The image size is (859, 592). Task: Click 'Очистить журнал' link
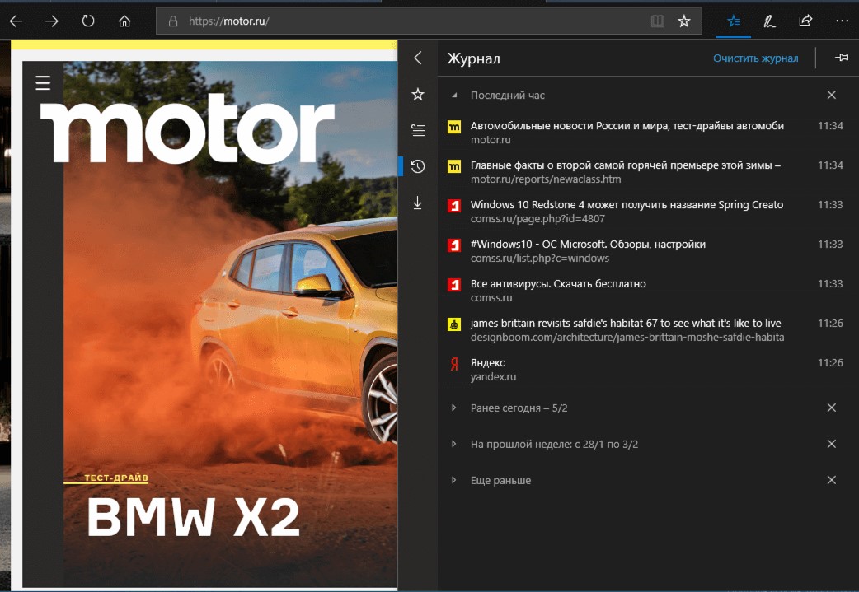pos(755,58)
